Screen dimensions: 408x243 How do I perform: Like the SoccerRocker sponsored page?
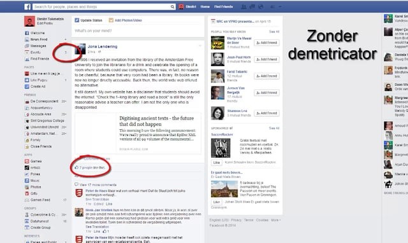tap(217, 162)
